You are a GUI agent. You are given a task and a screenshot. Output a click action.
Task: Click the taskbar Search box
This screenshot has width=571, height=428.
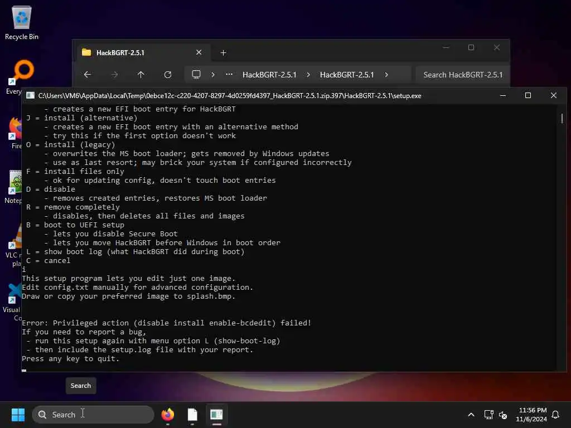[93, 415]
